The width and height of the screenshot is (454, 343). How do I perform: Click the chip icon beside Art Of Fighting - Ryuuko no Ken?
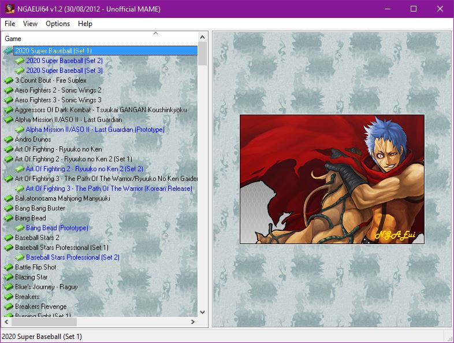click(x=9, y=150)
